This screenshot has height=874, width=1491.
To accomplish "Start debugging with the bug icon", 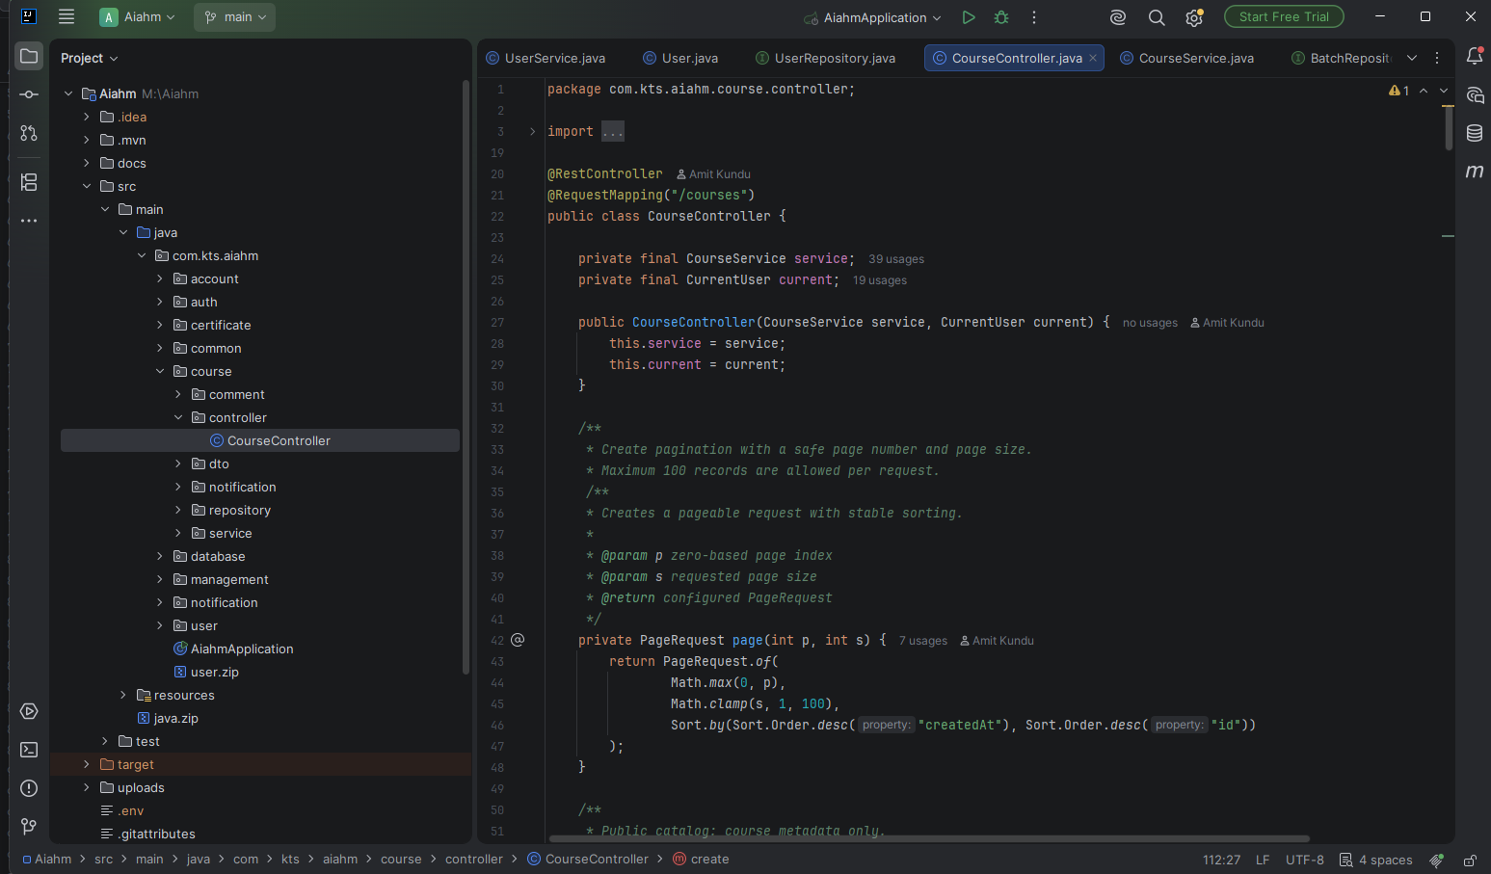I will (x=1001, y=17).
